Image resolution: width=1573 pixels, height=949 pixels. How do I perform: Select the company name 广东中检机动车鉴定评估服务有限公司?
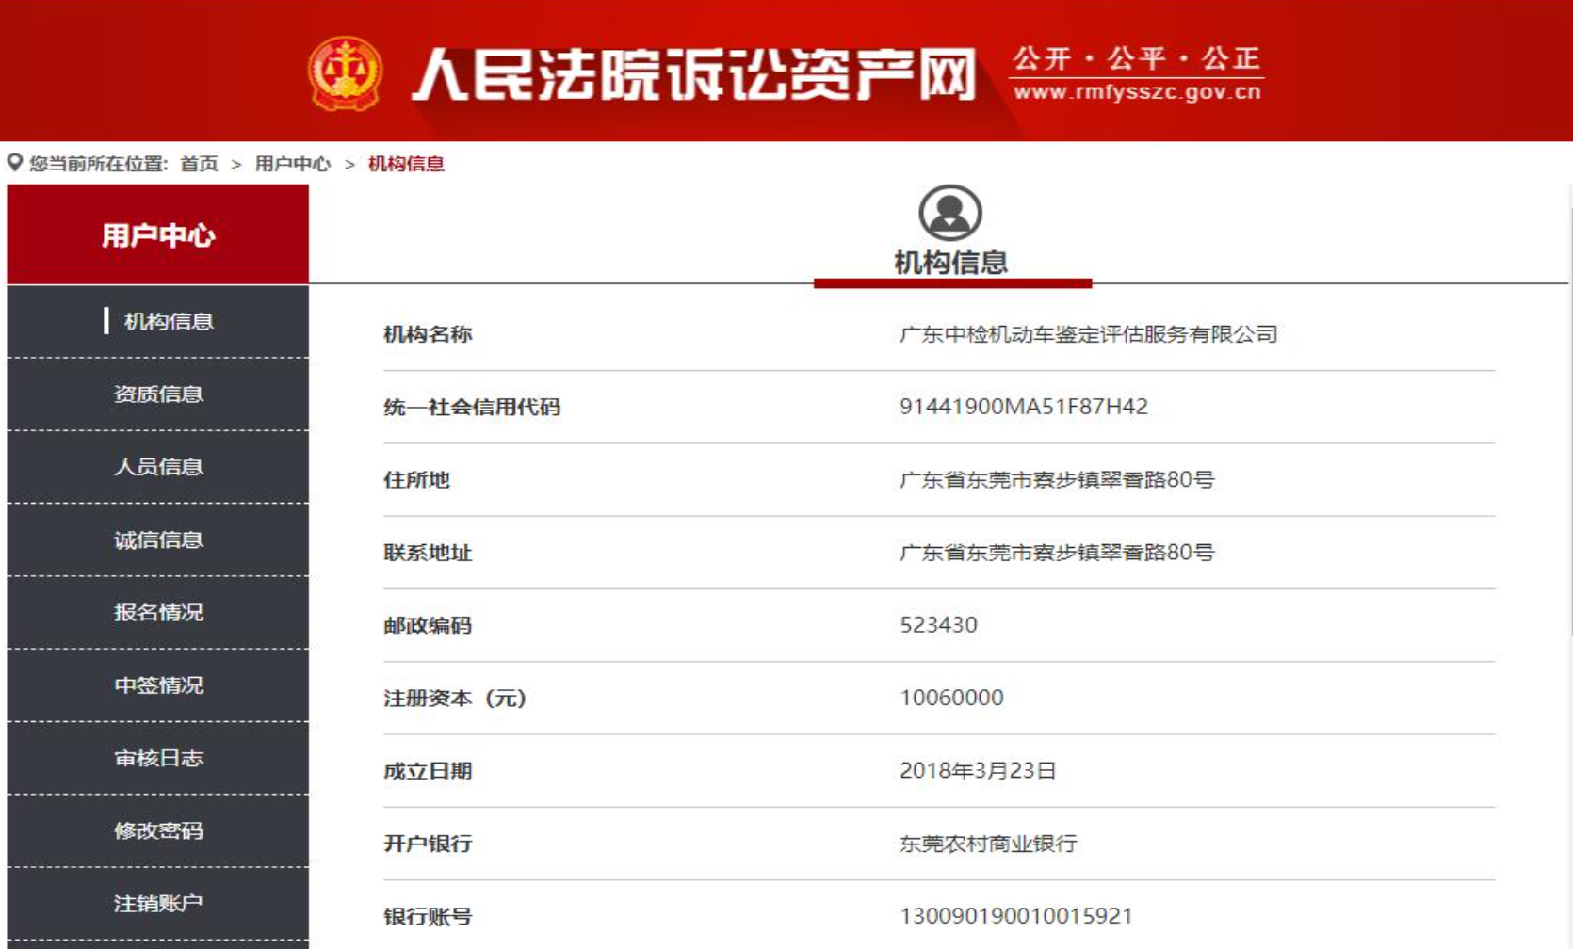[1088, 334]
